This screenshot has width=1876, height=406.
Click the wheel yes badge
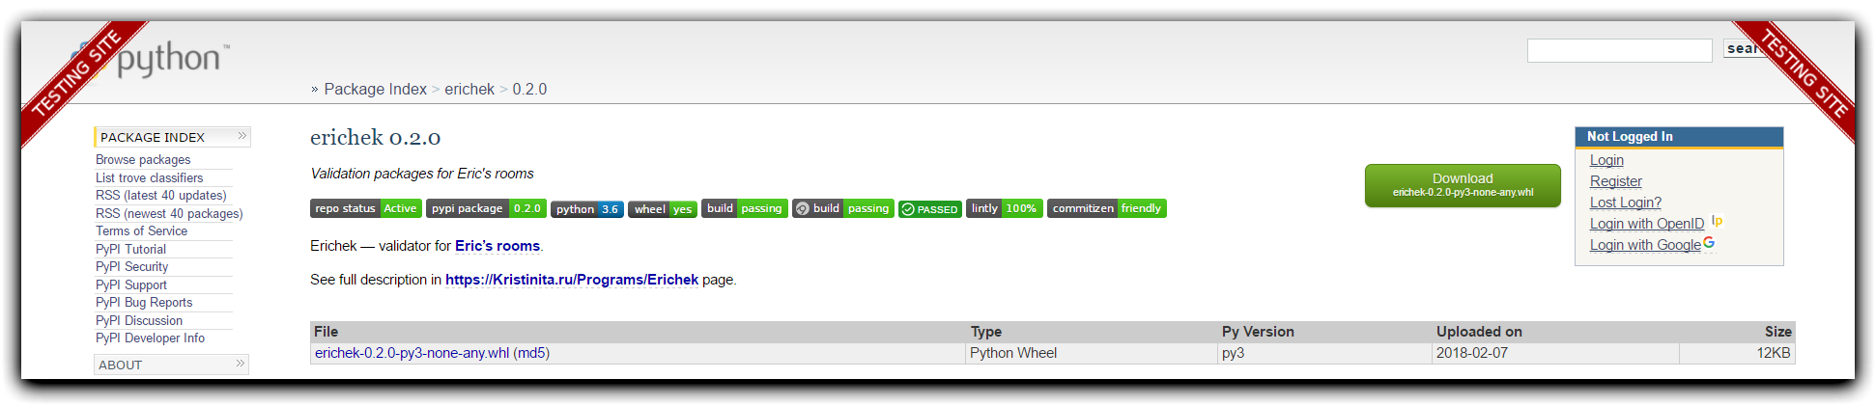tap(663, 209)
